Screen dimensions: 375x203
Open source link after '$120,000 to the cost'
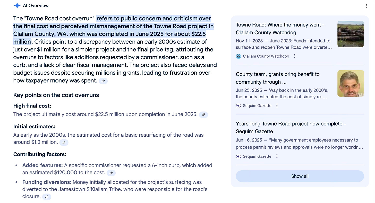[x=111, y=173]
